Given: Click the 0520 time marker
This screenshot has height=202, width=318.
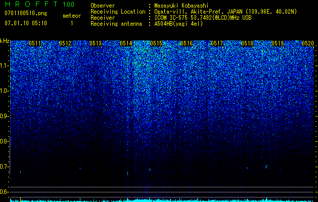Looking at the screenshot, I should [x=308, y=43].
